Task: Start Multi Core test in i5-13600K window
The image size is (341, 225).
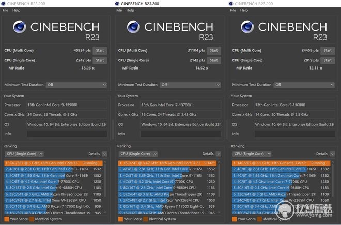Action: tap(328, 51)
